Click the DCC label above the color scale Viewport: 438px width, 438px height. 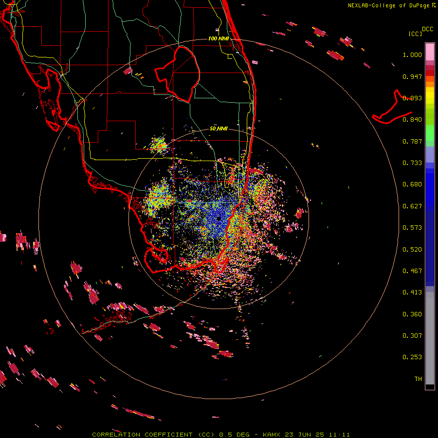point(427,29)
